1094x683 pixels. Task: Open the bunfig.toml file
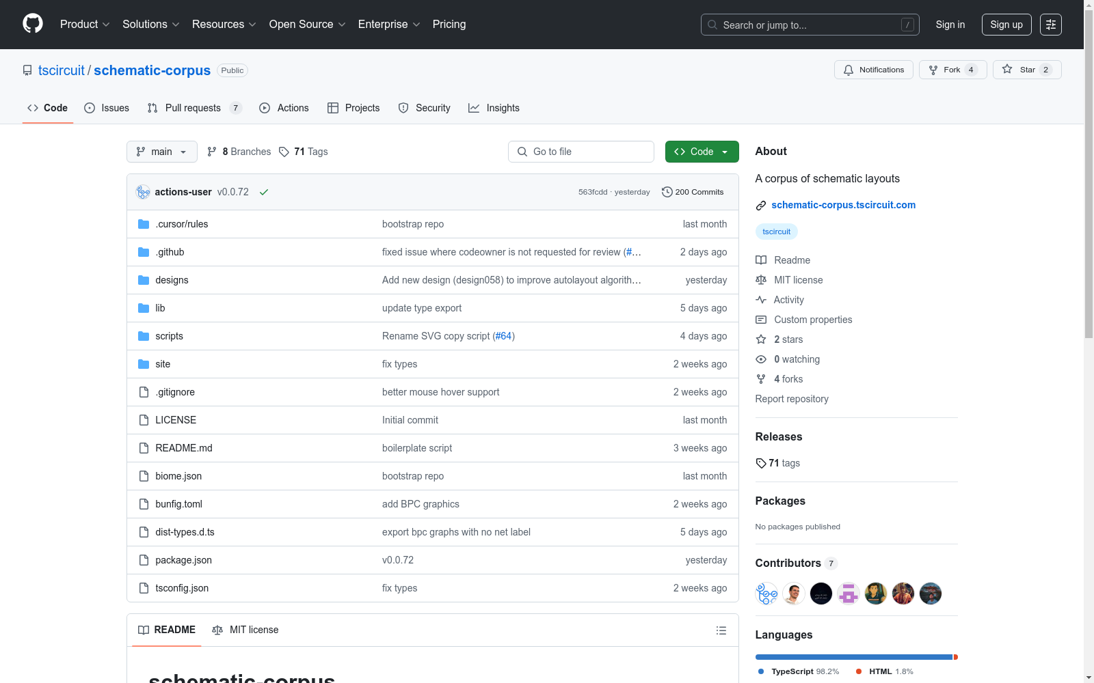coord(179,504)
